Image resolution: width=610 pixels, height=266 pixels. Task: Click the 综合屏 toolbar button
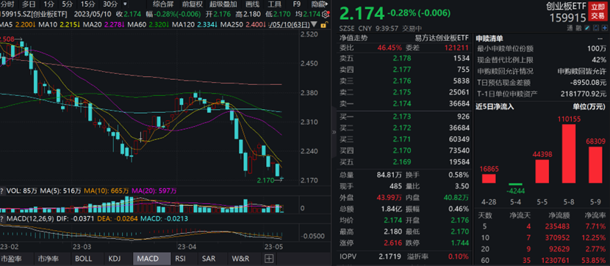[x=163, y=4]
